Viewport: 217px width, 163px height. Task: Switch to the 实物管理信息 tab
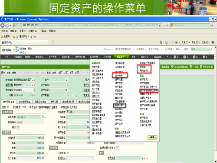[24, 102]
